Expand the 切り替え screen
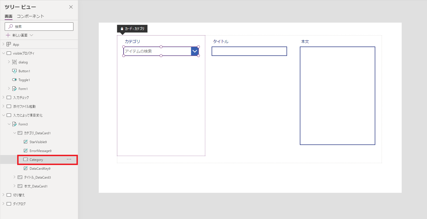 pyautogui.click(x=3, y=195)
